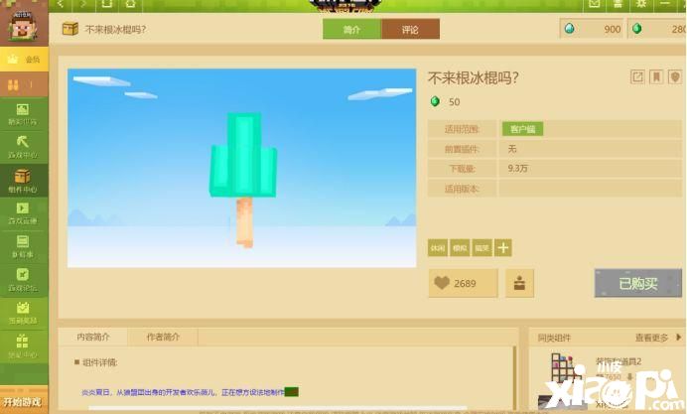This screenshot has width=687, height=414.
Task: Click the orange sidebar item below 会员
Action: [x=24, y=84]
